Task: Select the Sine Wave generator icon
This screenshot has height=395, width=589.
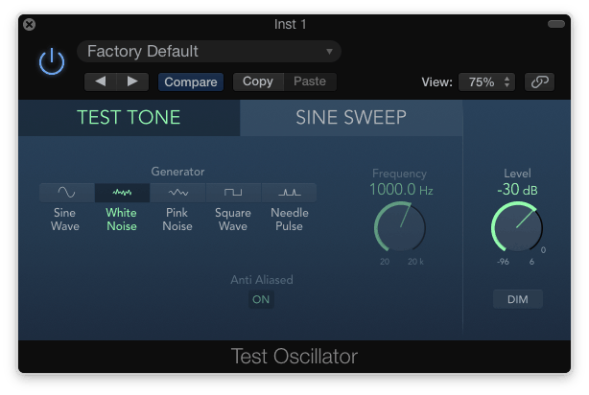Action: tap(67, 193)
